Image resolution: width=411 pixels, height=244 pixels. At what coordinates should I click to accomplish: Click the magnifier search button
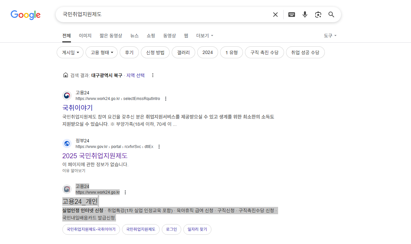click(x=331, y=15)
